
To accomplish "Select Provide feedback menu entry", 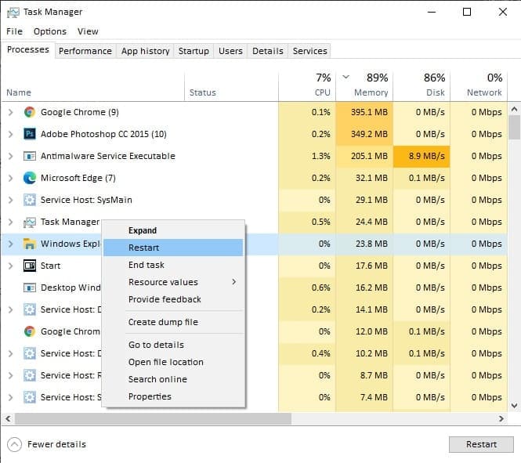I will pyautogui.click(x=173, y=299).
